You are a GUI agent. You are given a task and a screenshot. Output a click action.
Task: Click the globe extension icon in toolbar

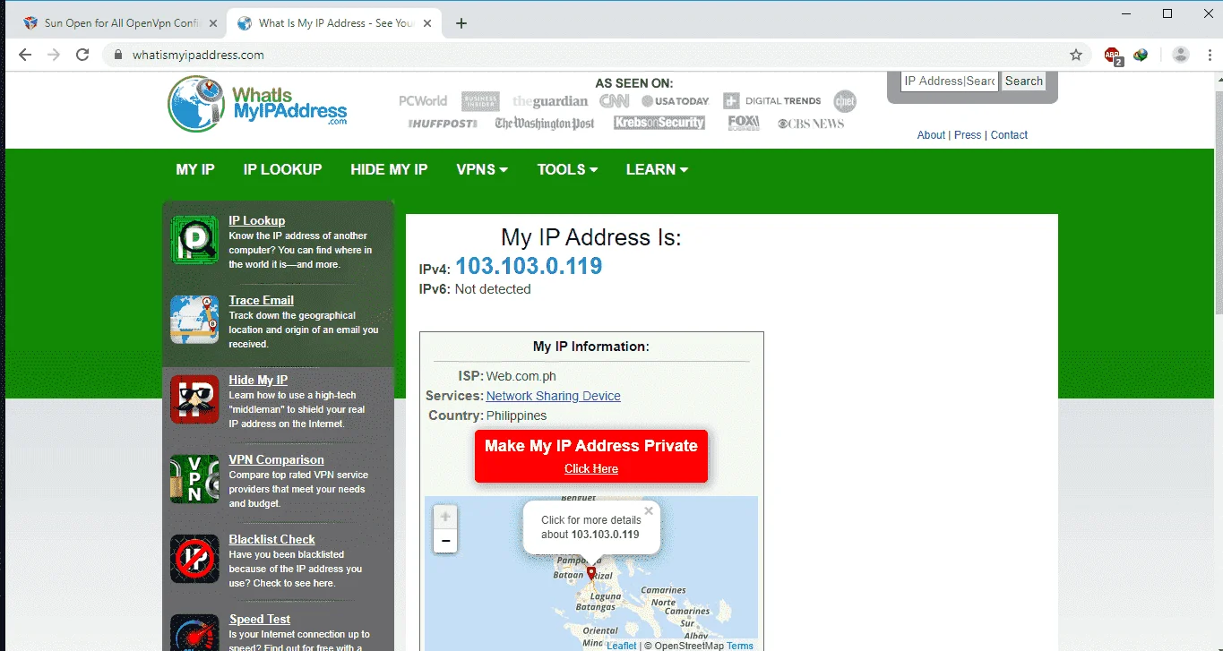point(1141,55)
